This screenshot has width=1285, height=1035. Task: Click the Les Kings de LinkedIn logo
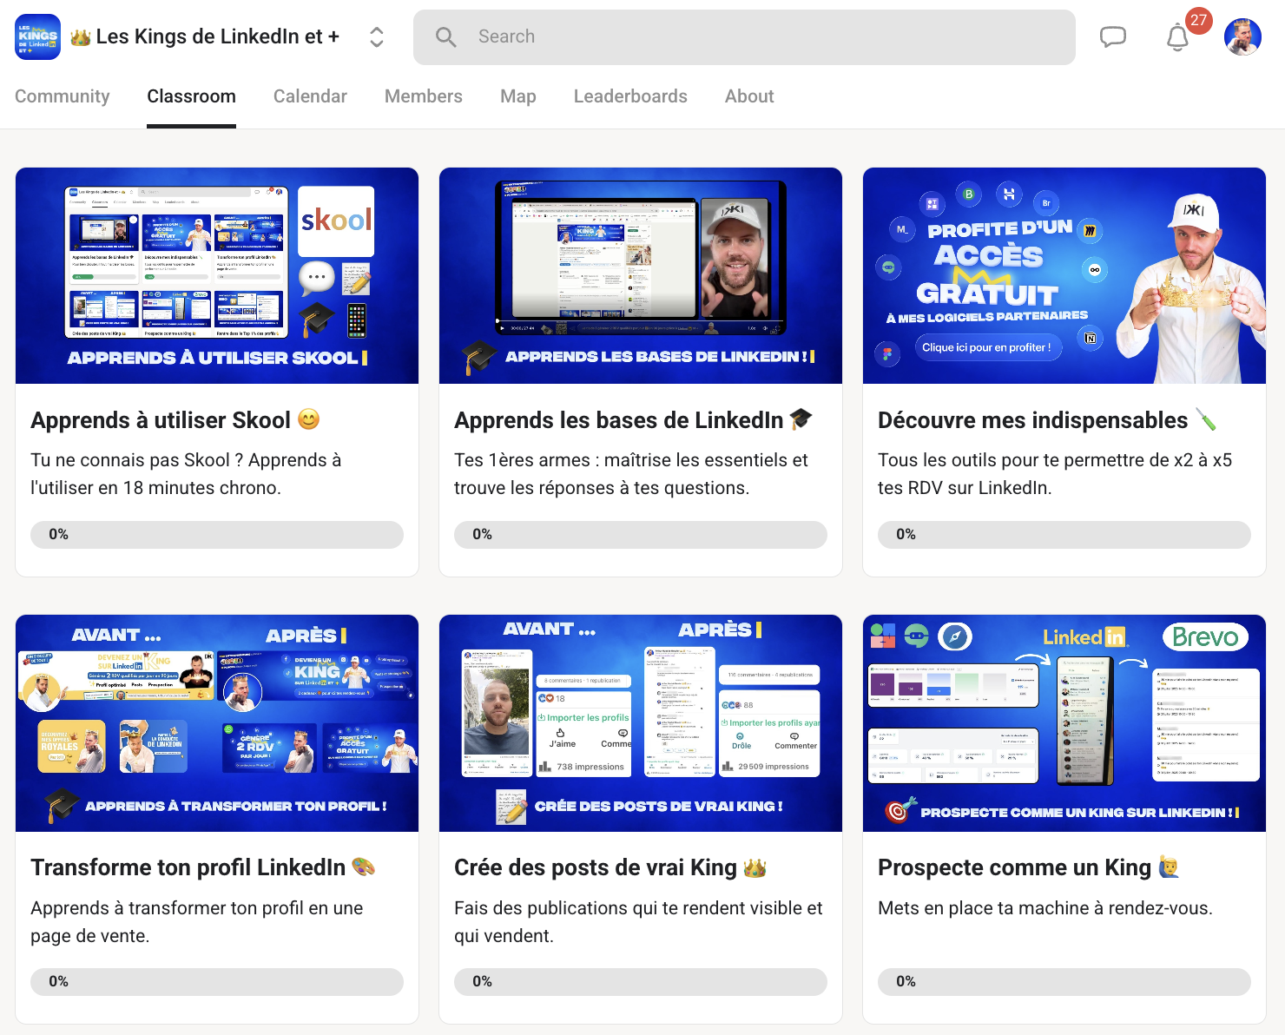click(38, 37)
